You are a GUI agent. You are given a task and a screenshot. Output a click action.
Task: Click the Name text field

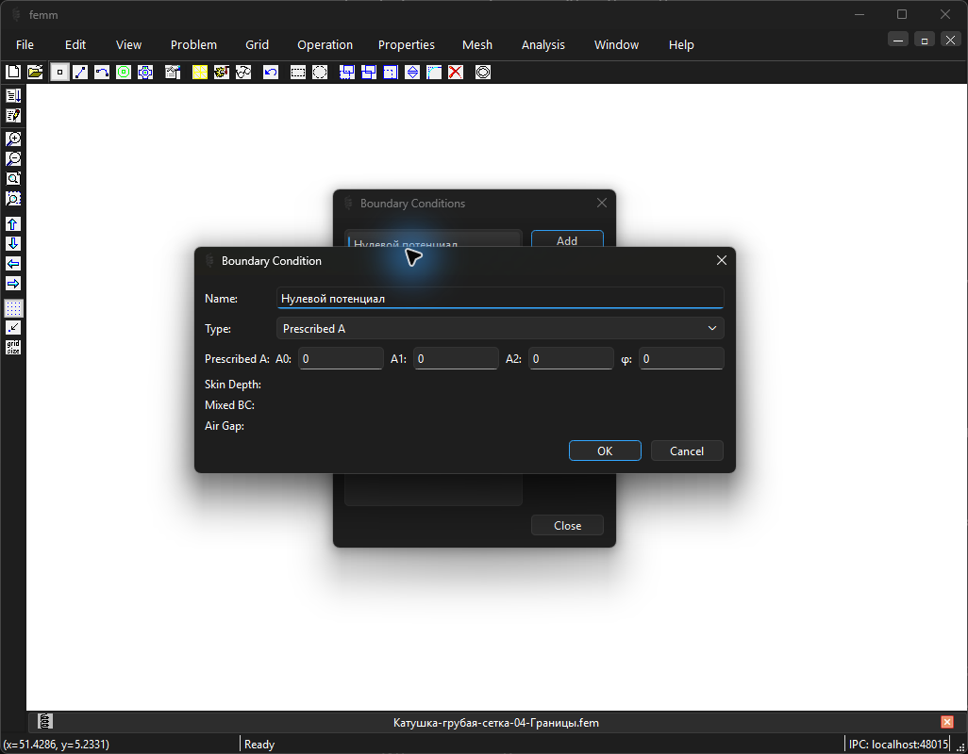click(500, 299)
